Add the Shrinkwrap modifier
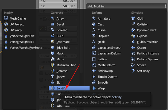The image size is (168, 110). click(x=105, y=71)
